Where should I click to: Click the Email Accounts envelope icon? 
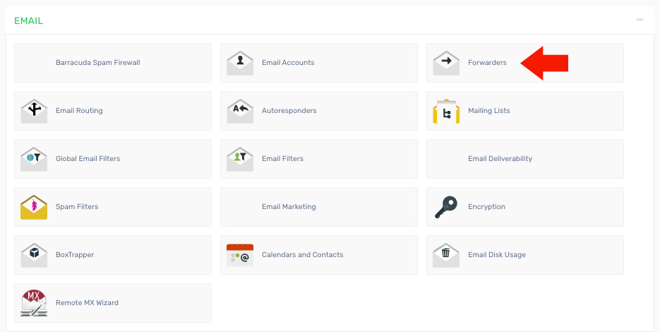tap(240, 63)
